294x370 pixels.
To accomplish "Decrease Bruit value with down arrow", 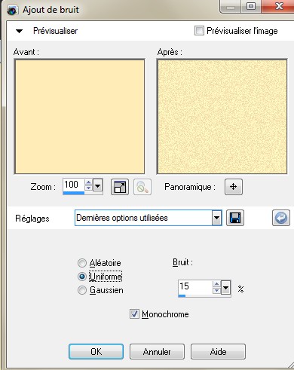I will (x=216, y=291).
